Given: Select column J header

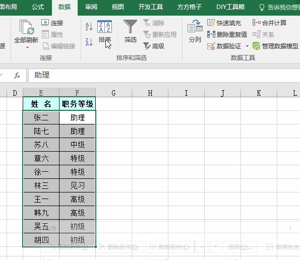Looking at the screenshot, I should (222, 93).
